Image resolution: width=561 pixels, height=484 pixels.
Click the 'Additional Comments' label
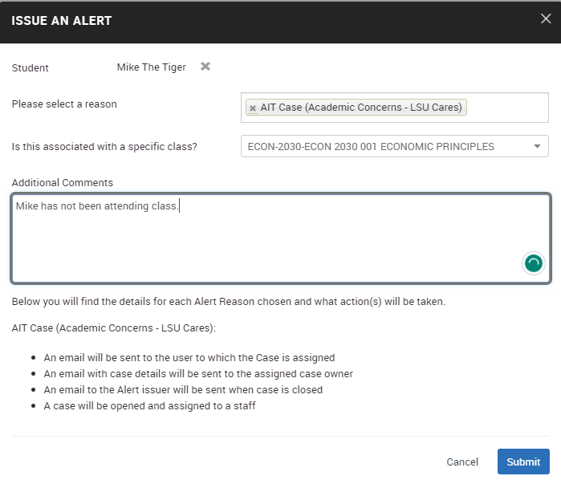click(x=63, y=183)
